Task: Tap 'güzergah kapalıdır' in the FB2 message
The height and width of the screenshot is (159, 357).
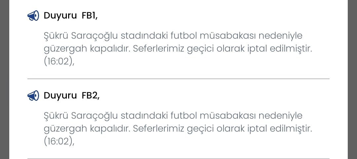Action: click(88, 129)
